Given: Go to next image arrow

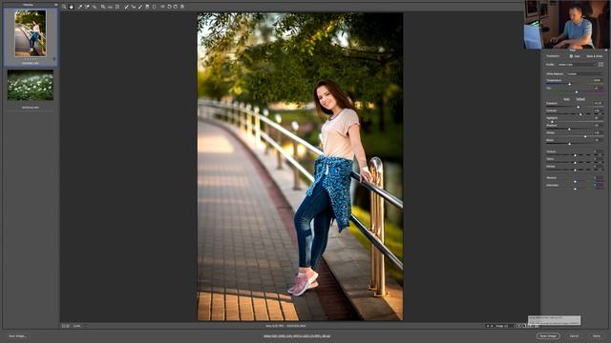Looking at the screenshot, I should (492, 326).
